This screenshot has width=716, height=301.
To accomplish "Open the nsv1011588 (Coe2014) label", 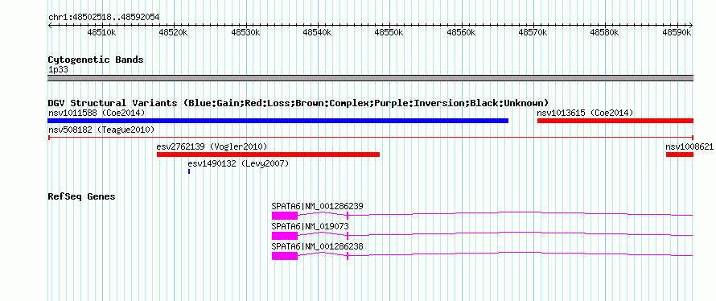I will click(x=97, y=113).
